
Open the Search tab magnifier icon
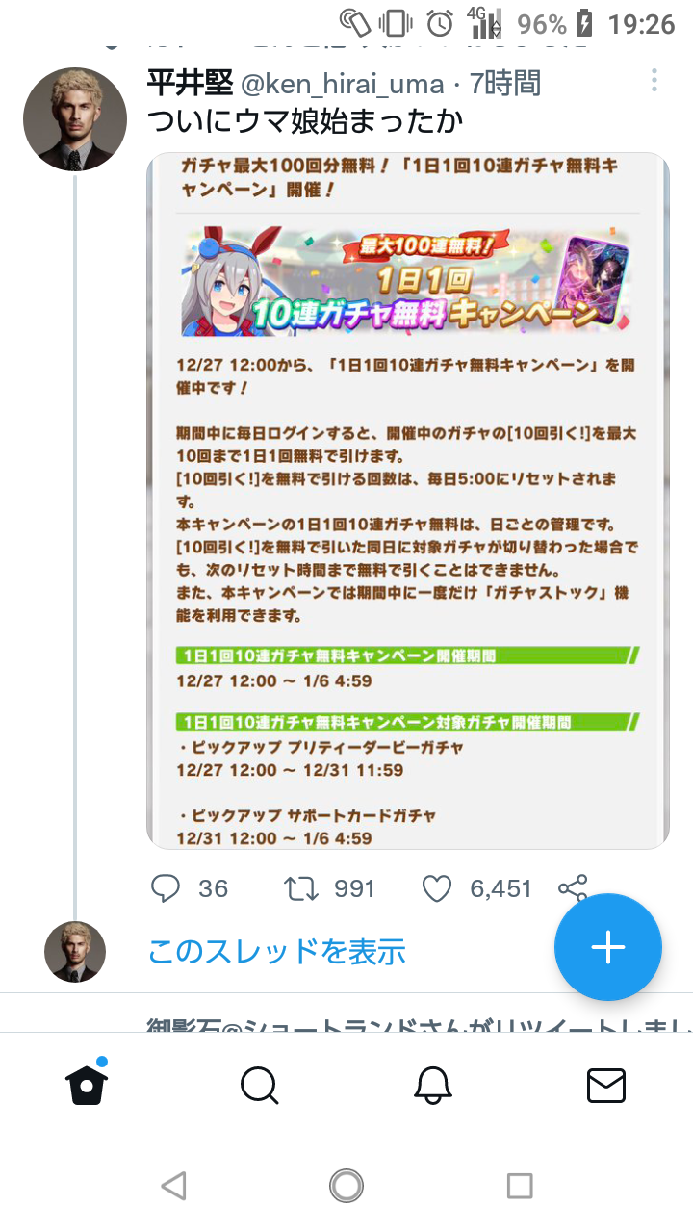pyautogui.click(x=259, y=1086)
